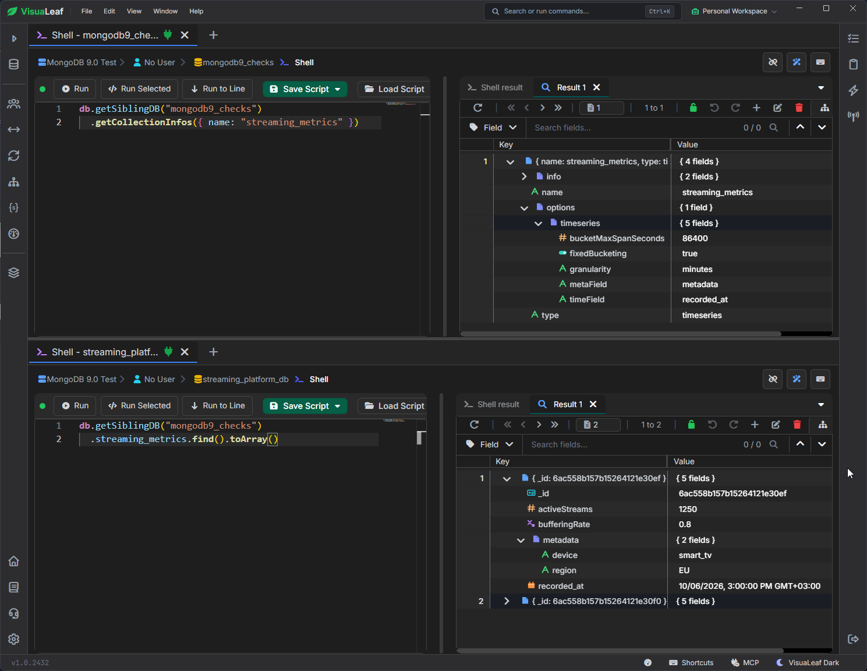This screenshot has width=867, height=671.
Task: Click the keyboard icon in upper shell header
Action: [820, 62]
